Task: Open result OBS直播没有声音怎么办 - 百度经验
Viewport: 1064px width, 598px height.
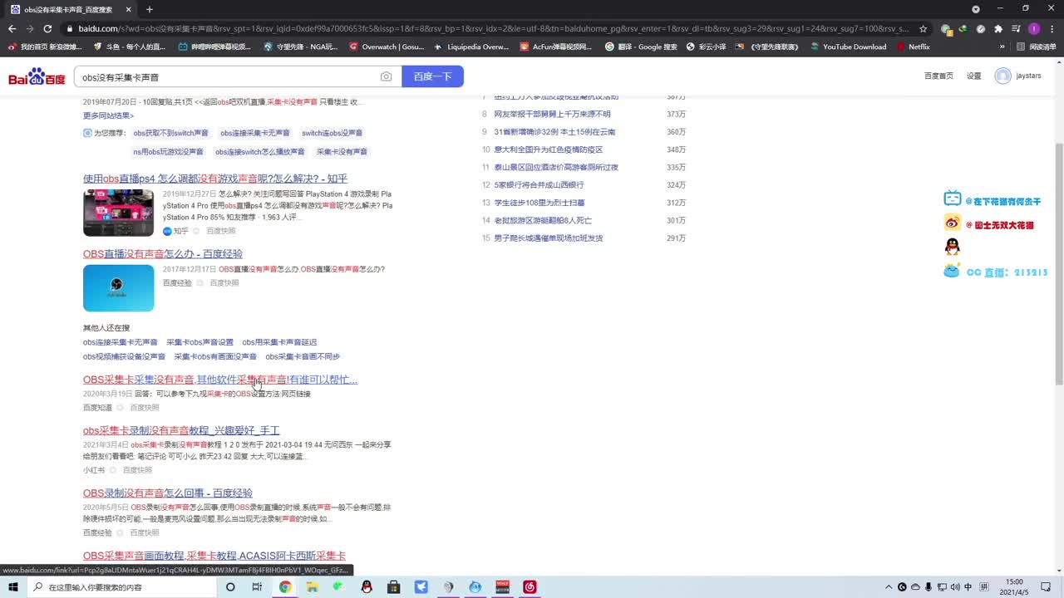Action: [x=163, y=254]
